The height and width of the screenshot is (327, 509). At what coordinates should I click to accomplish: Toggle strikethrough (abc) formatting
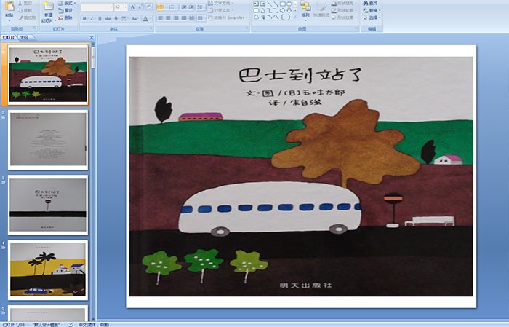[x=108, y=18]
